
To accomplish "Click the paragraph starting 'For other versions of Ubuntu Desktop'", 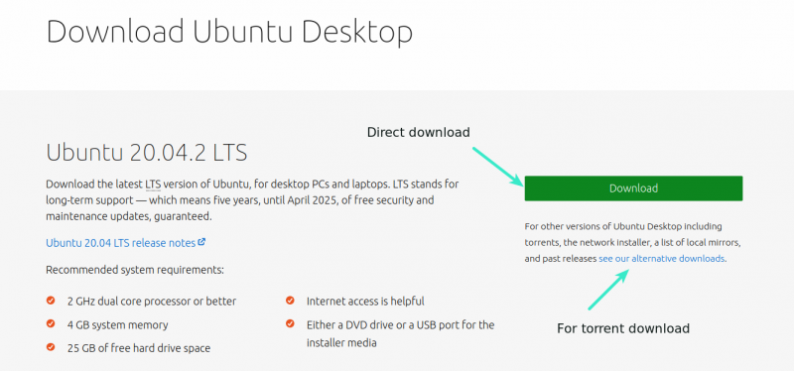I will click(633, 242).
